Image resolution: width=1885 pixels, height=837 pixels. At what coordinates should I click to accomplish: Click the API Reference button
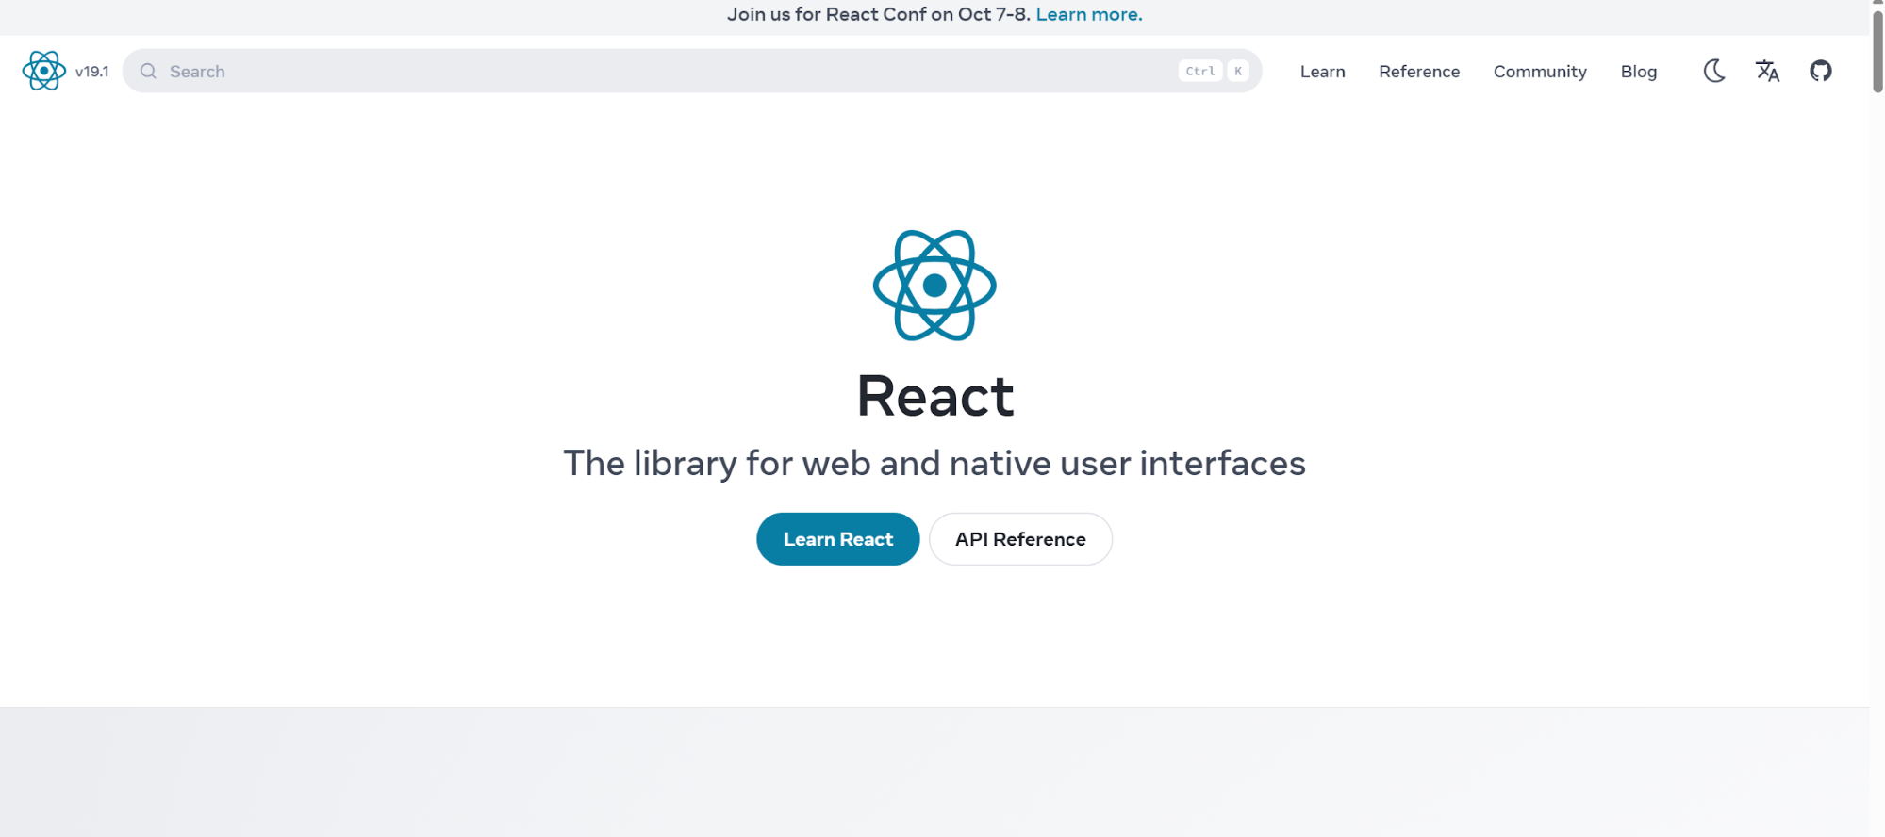[1020, 539]
